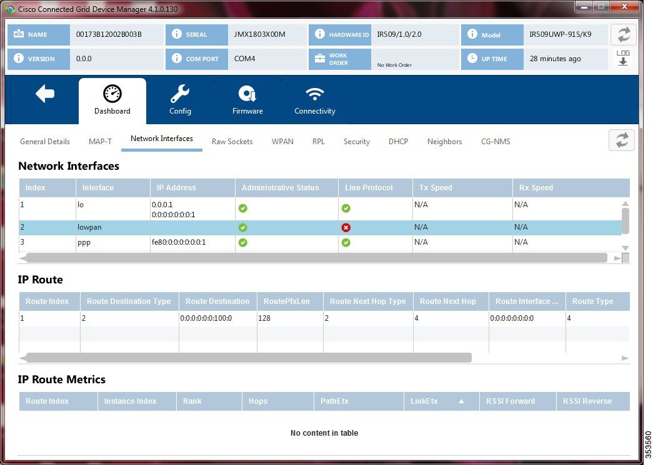The height and width of the screenshot is (465, 653).
Task: Click ppp line protocol green check
Action: click(x=346, y=242)
